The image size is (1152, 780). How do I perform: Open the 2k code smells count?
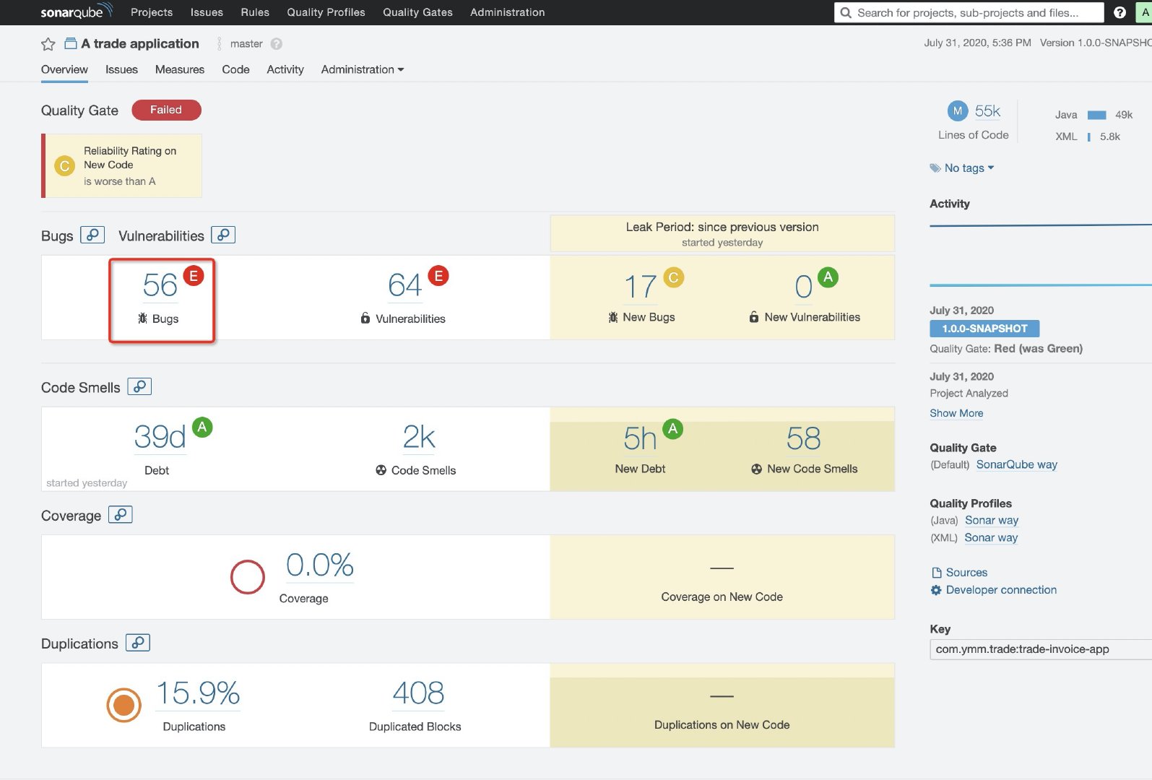[x=419, y=437]
